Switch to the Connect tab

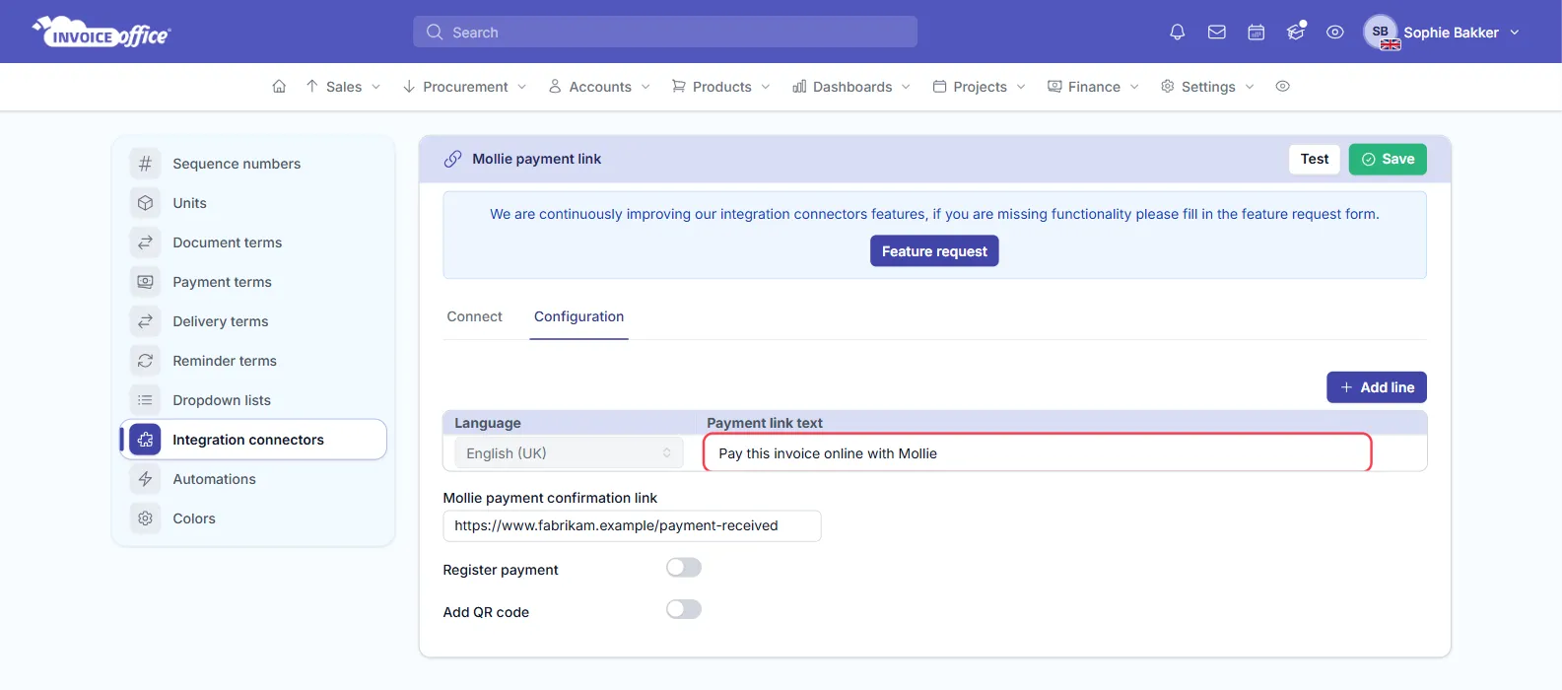click(475, 316)
